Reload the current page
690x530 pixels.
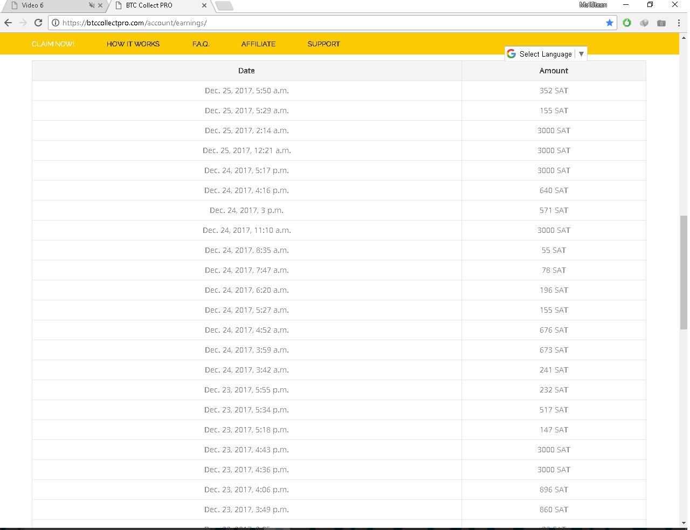tap(38, 23)
